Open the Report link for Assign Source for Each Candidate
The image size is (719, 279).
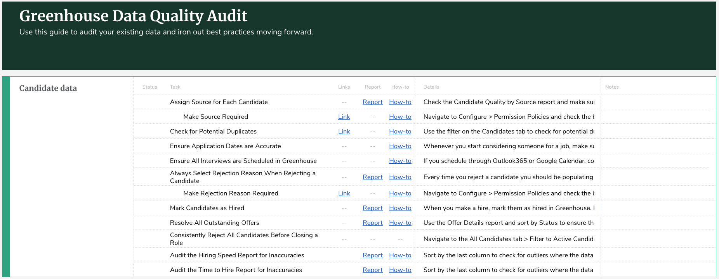click(x=372, y=102)
